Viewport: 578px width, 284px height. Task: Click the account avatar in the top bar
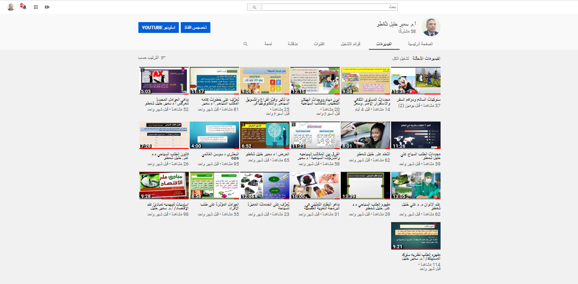click(11, 7)
